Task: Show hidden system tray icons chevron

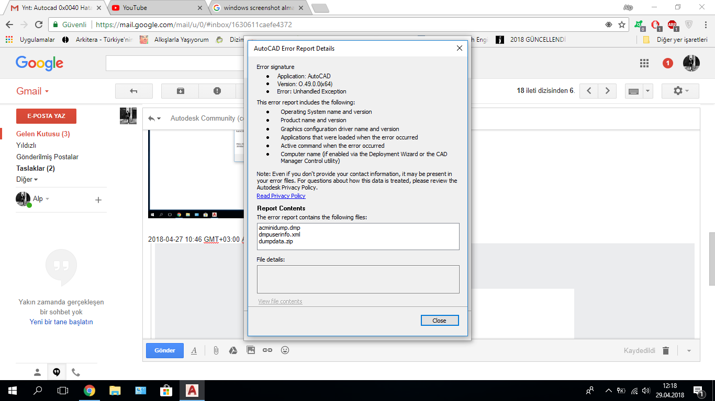Action: click(x=608, y=390)
